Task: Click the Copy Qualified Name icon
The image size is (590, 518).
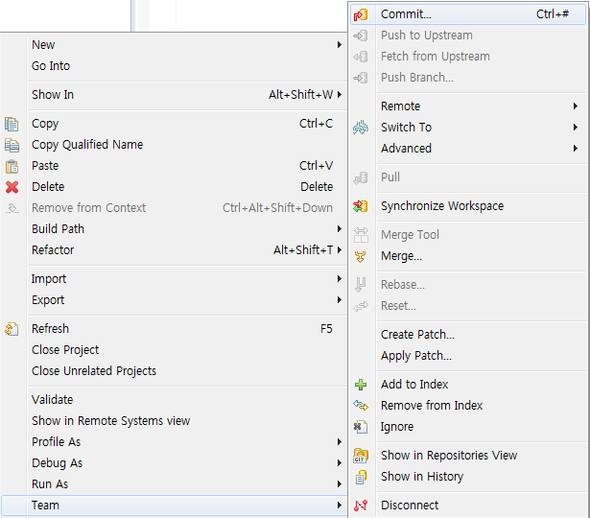Action: coord(12,145)
